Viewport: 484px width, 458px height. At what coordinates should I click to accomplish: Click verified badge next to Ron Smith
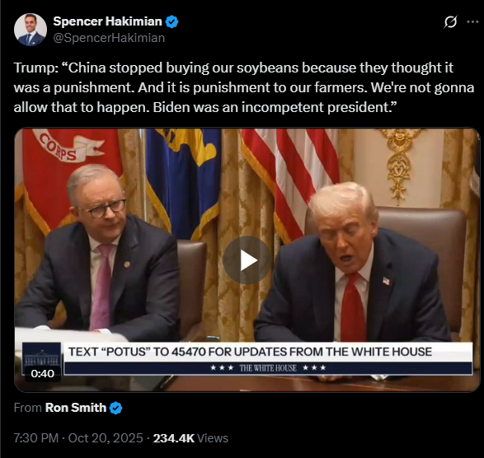pos(116,408)
